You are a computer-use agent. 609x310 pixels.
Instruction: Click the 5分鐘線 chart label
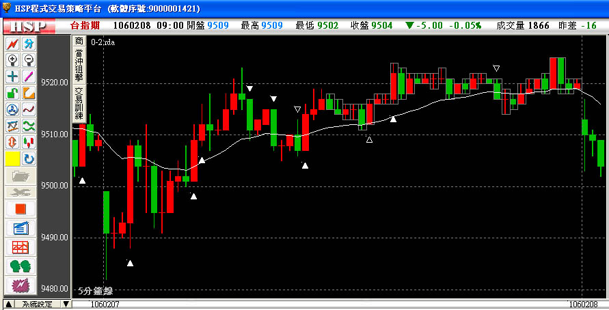click(x=96, y=291)
